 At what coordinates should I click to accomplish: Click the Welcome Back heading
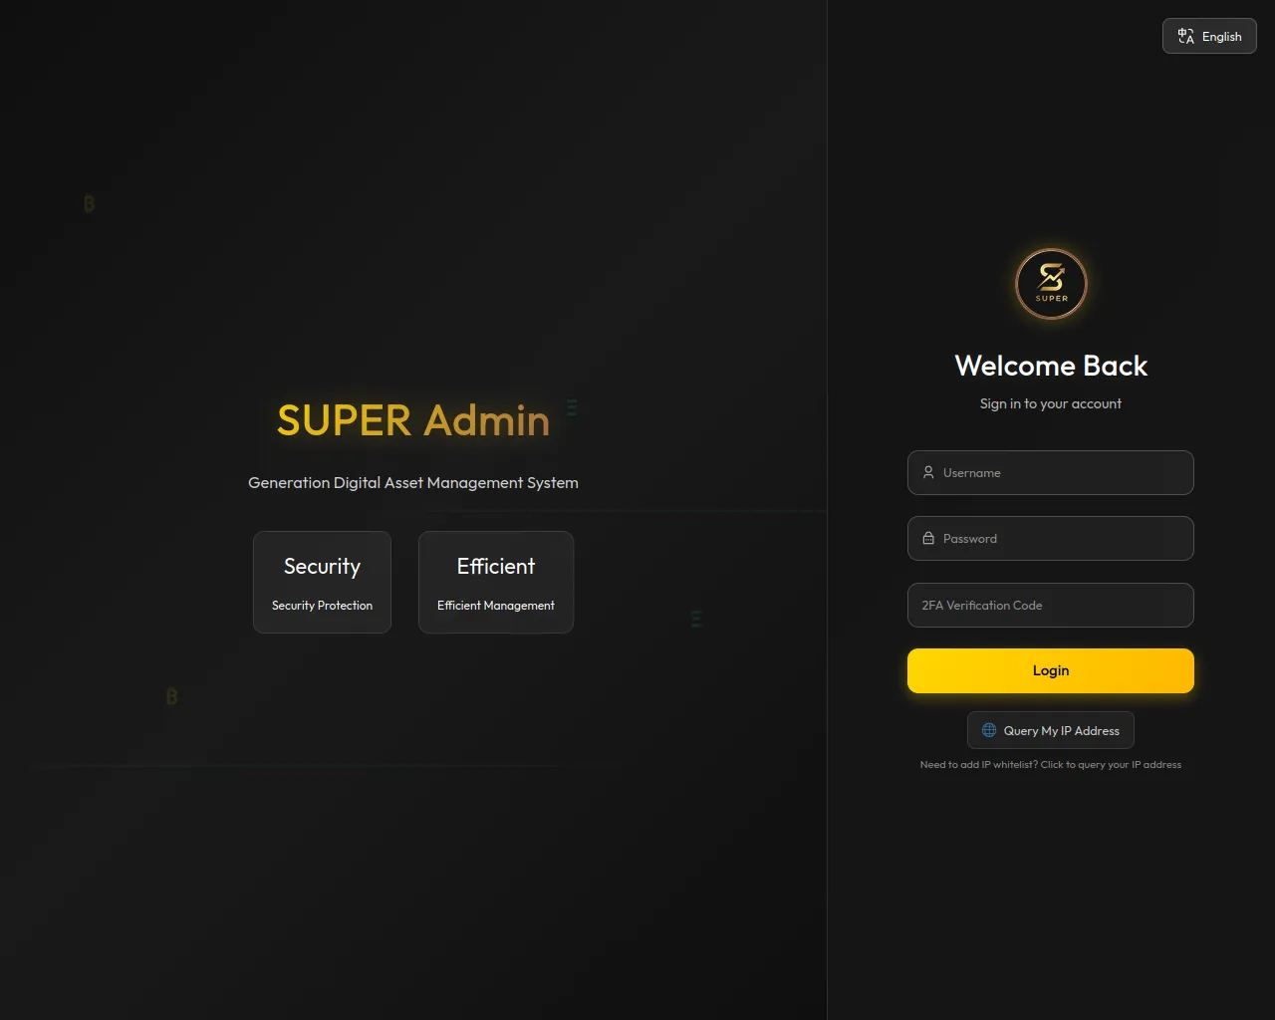[x=1051, y=366]
